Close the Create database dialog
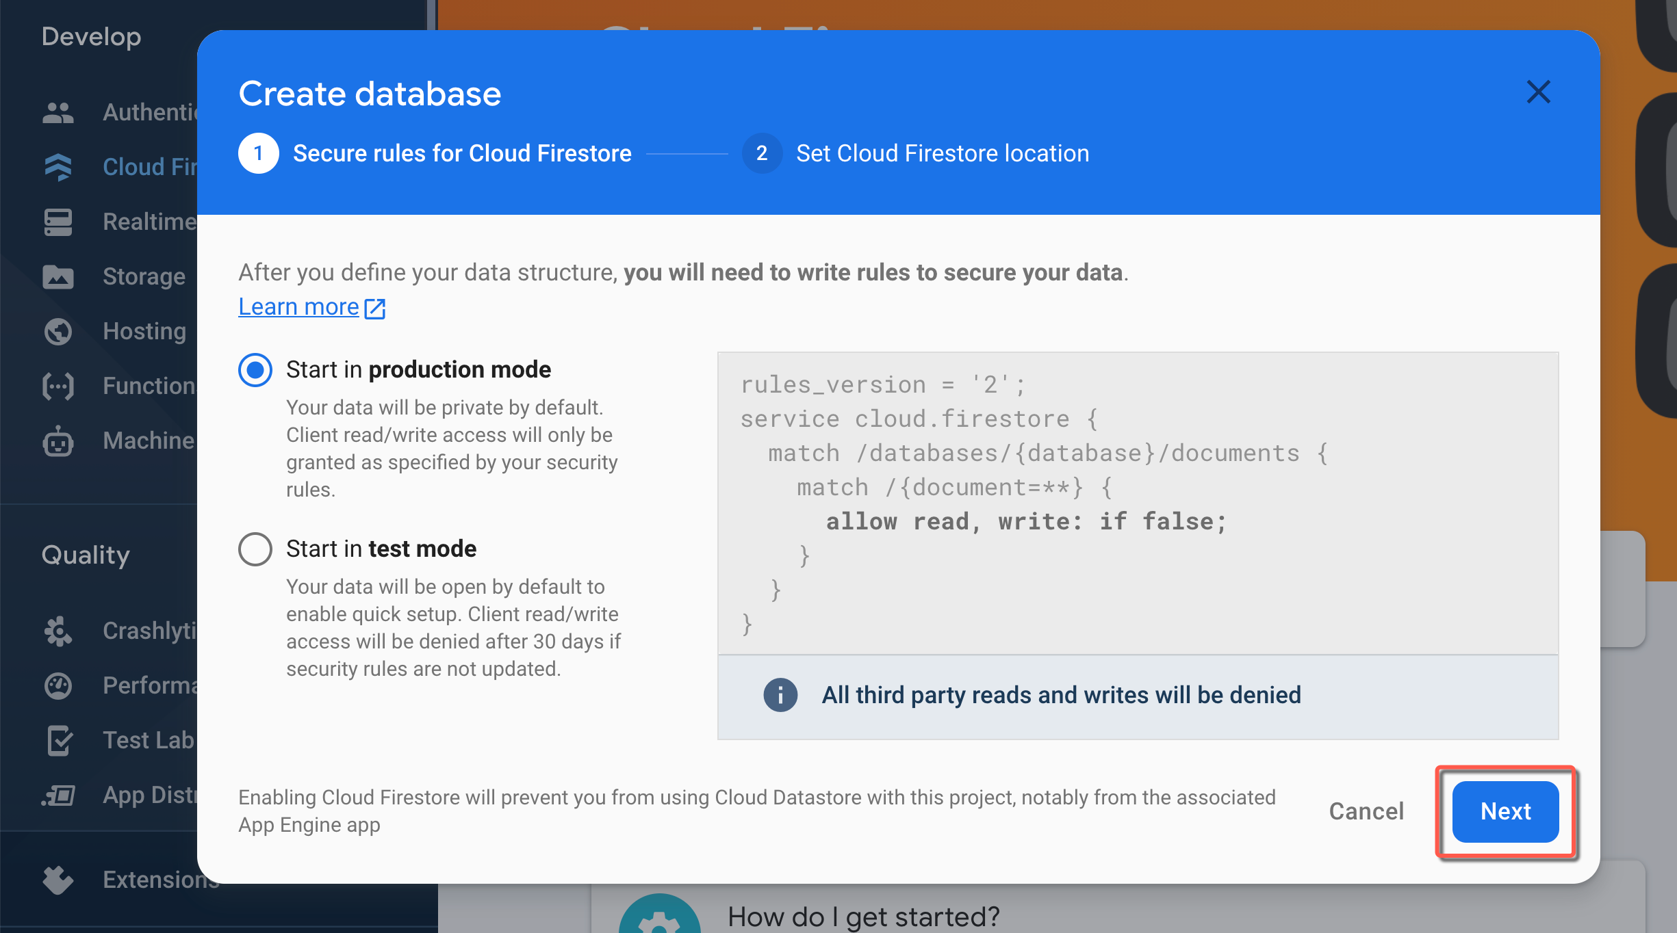This screenshot has width=1677, height=933. 1538,92
